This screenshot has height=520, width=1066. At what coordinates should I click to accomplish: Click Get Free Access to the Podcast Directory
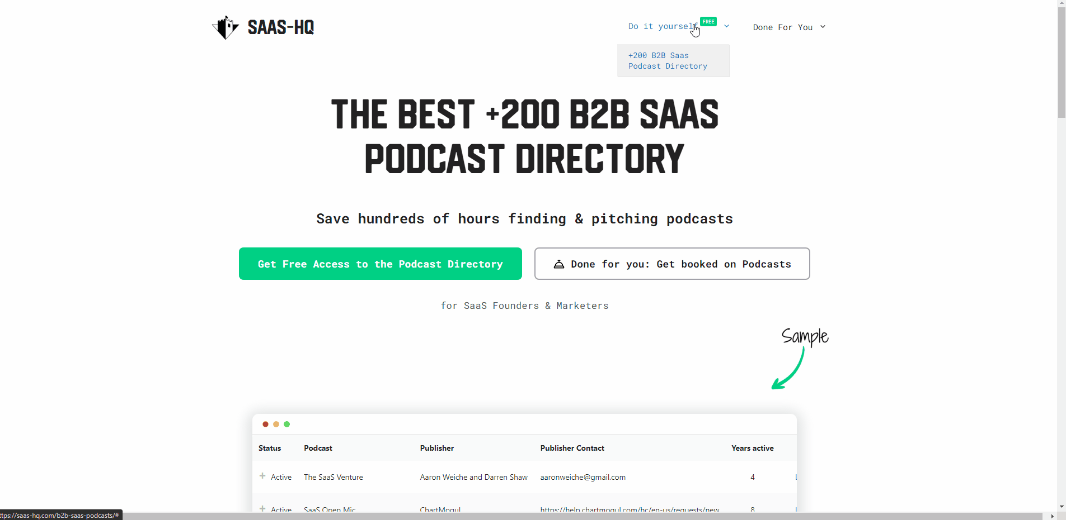380,264
